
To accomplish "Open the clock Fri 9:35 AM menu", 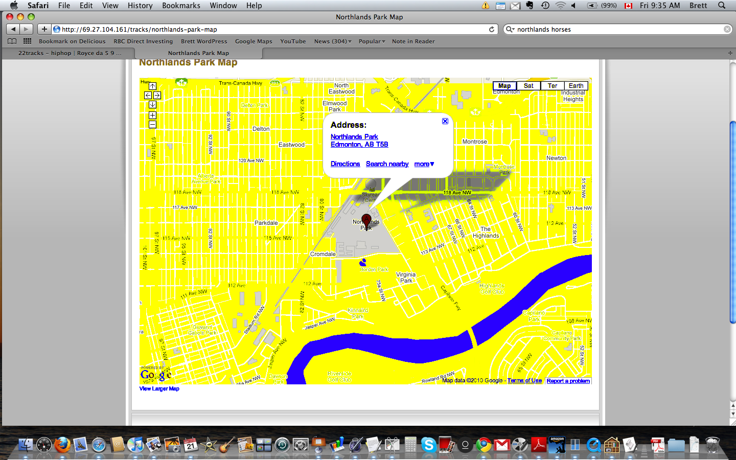I will [x=660, y=6].
